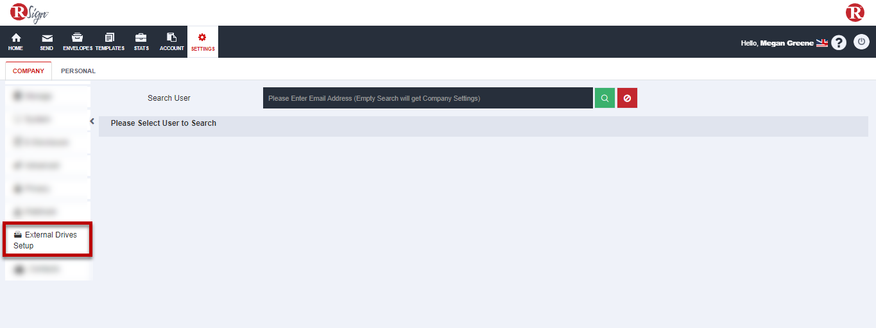
Task: Switch to the Personal tab
Action: click(78, 71)
